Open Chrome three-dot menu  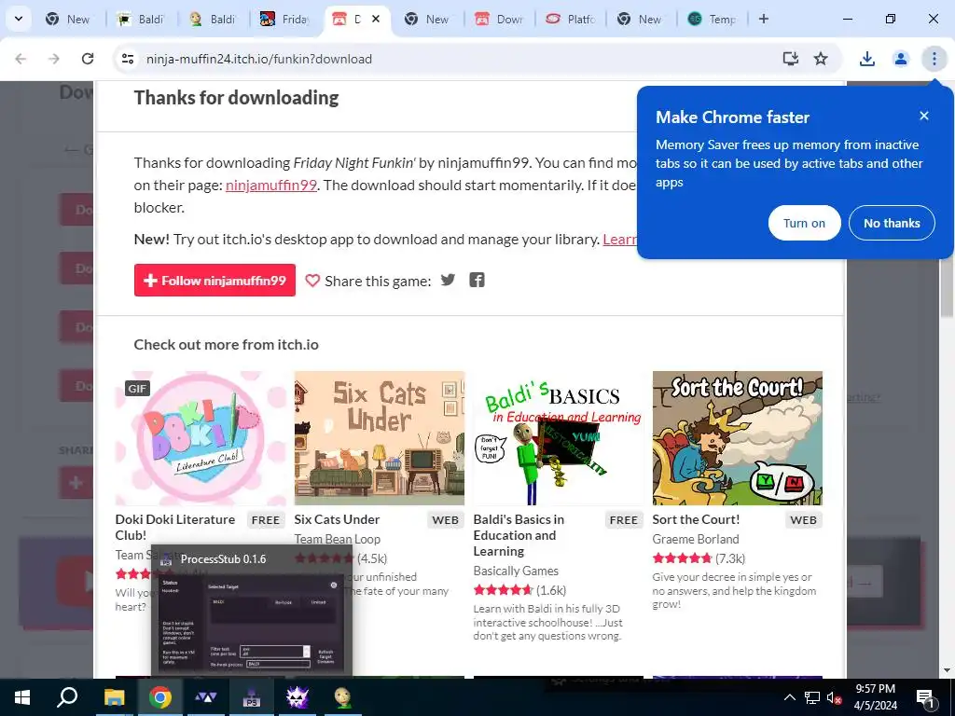pyautogui.click(x=934, y=59)
